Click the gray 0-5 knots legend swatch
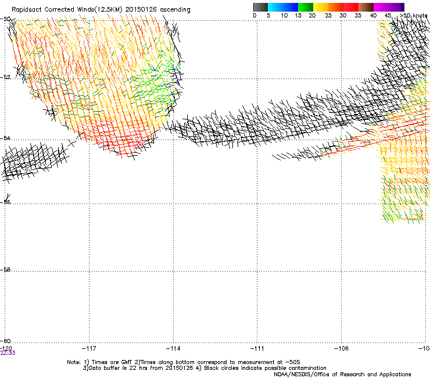The height and width of the screenshot is (378, 430). [260, 7]
